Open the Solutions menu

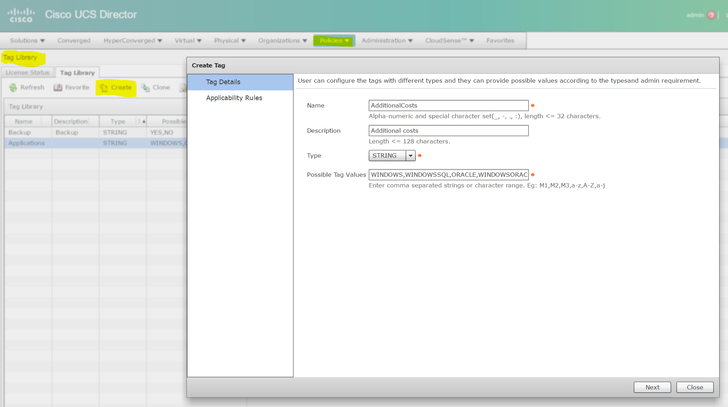click(27, 40)
